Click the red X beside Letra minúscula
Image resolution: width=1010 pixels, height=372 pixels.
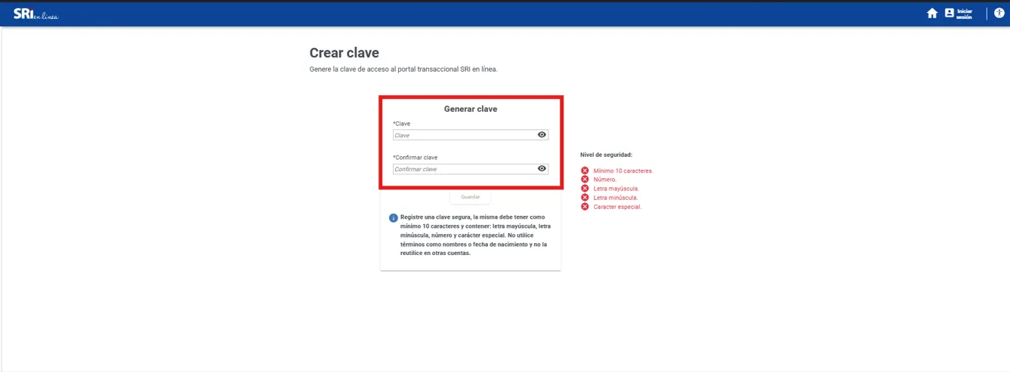click(585, 198)
